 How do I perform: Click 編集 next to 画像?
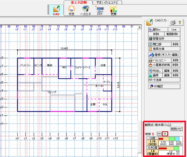[x=167, y=75]
